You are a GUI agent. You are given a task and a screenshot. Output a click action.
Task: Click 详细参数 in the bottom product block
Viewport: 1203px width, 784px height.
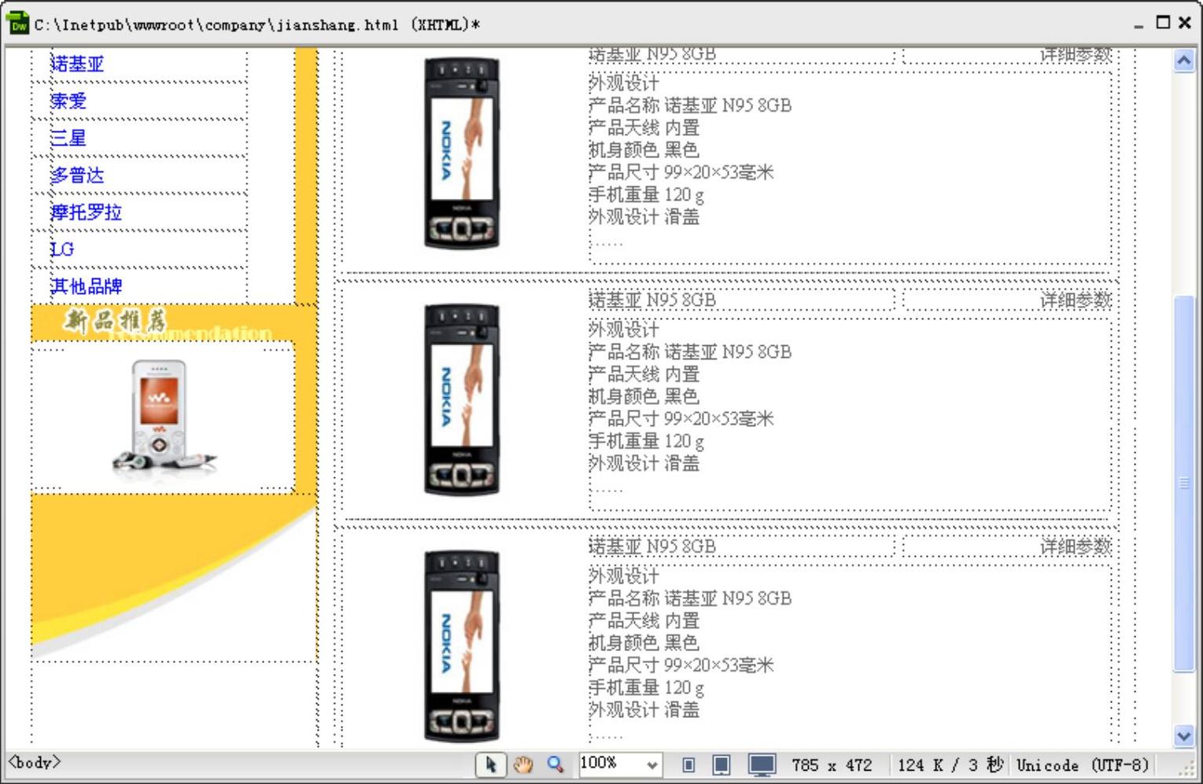point(1076,546)
